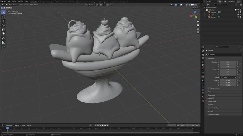Choose the Rotate tool

click(x=3, y=25)
